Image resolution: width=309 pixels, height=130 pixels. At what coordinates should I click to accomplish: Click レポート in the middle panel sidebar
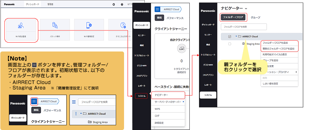click(142, 86)
